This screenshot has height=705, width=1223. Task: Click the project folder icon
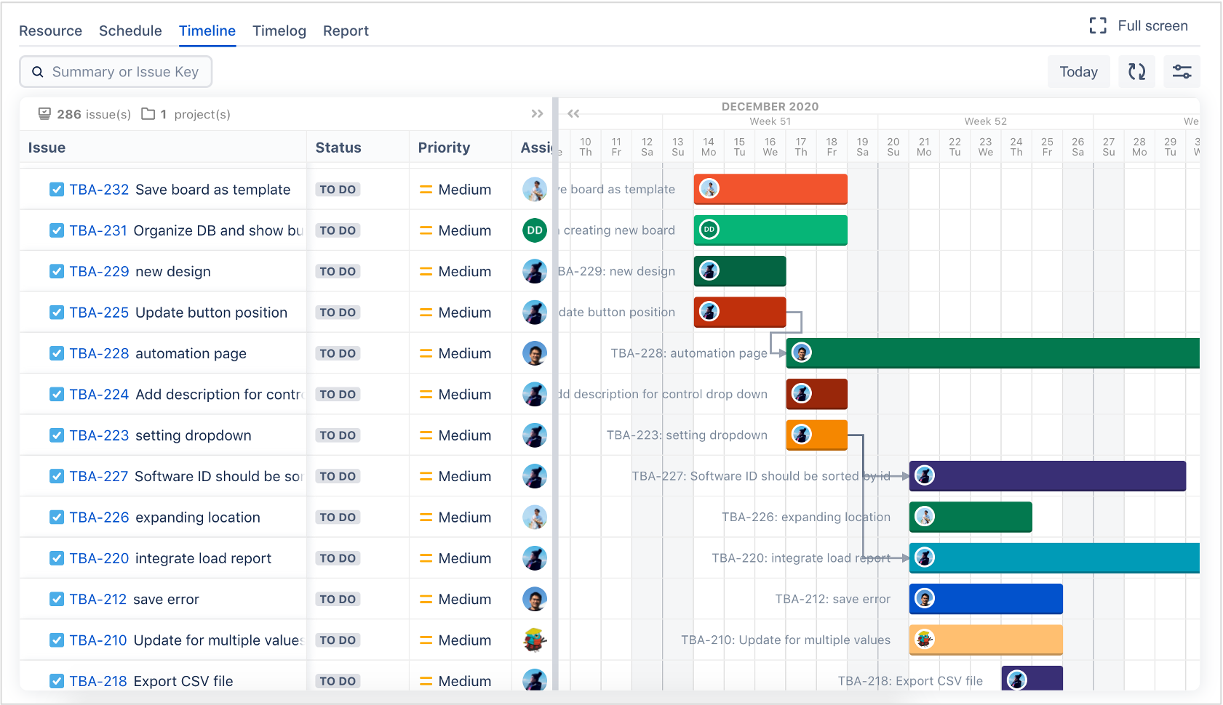coord(148,114)
